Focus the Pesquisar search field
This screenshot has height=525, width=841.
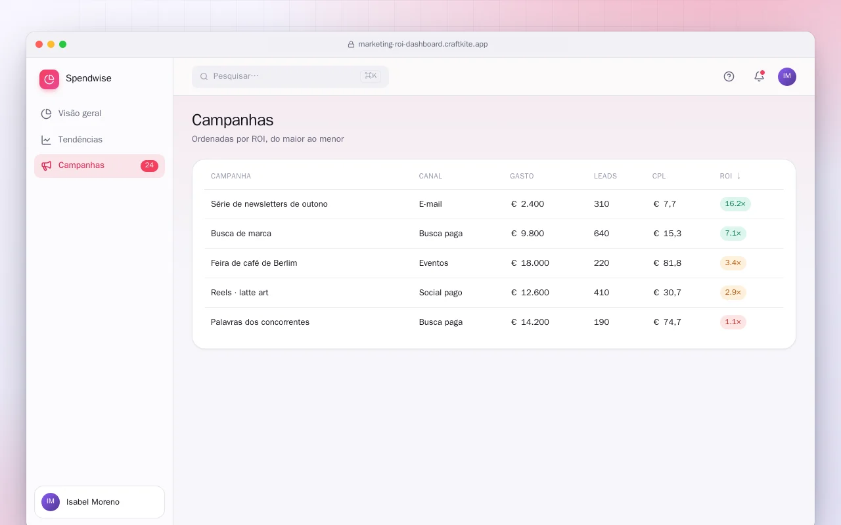[x=290, y=76]
